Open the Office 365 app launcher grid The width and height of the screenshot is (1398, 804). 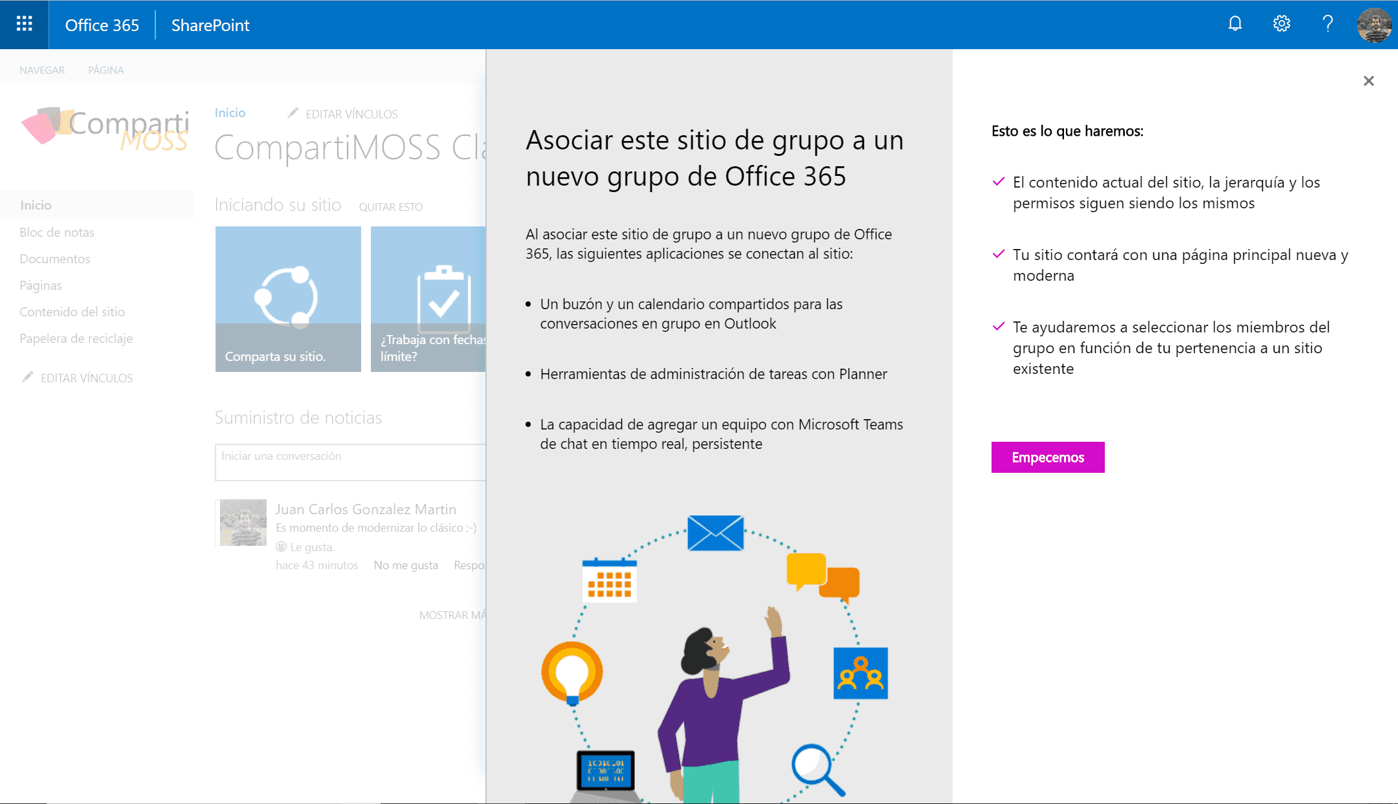pos(24,25)
